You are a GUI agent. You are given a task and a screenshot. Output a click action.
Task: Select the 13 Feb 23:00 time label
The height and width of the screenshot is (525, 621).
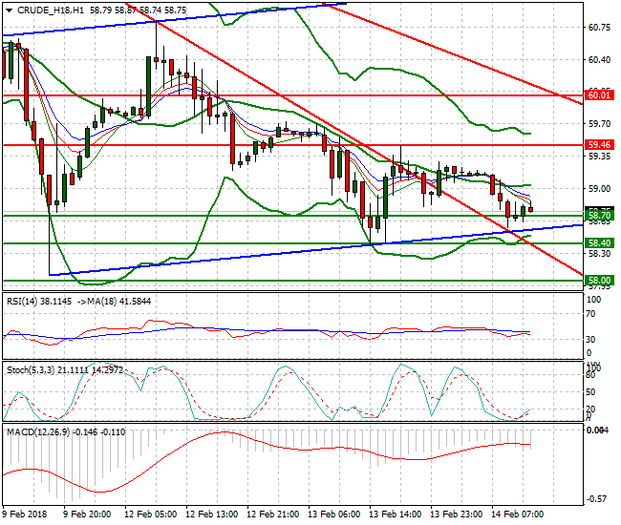coord(457,514)
